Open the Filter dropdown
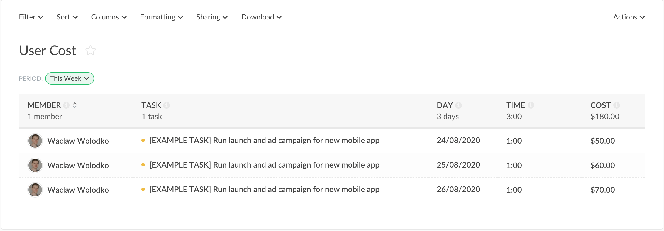The height and width of the screenshot is (231, 664). click(x=31, y=17)
